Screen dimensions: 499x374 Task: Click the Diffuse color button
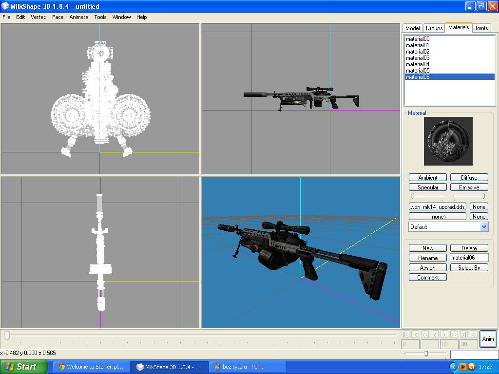coord(469,178)
